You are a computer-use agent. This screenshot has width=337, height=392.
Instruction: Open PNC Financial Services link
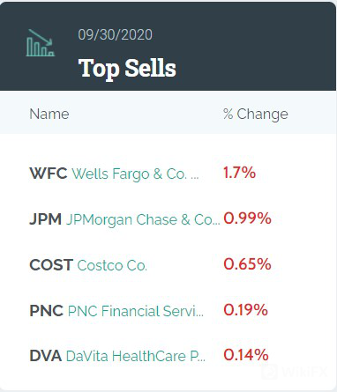pyautogui.click(x=136, y=311)
